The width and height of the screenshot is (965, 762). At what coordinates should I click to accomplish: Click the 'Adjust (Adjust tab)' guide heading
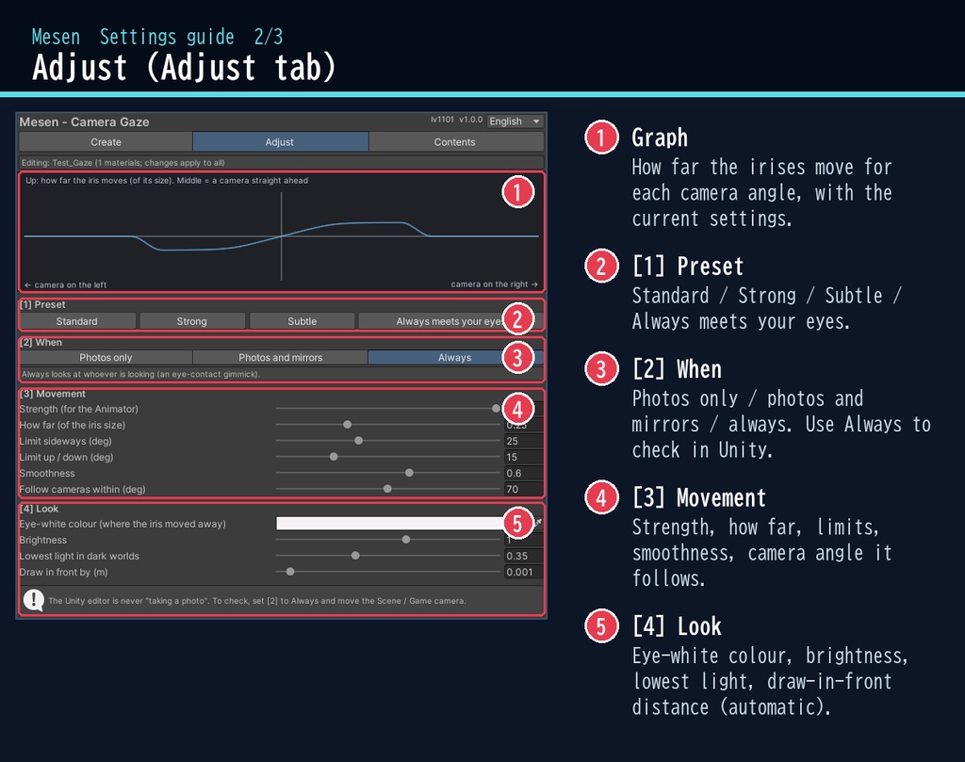coord(184,67)
